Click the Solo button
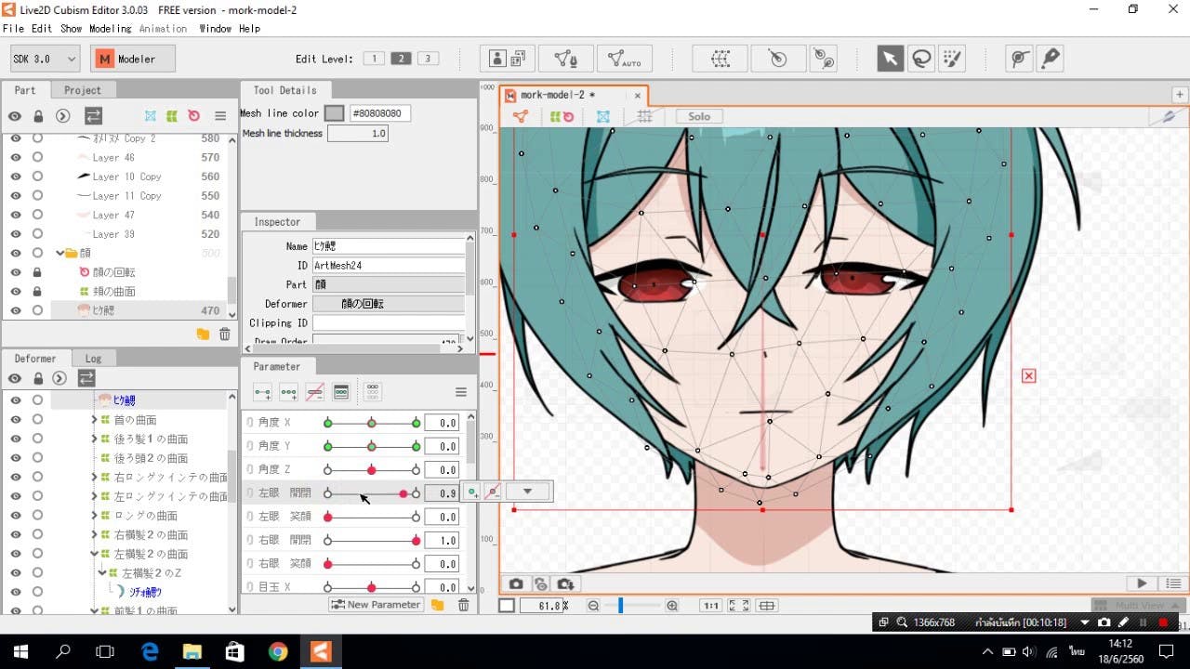The width and height of the screenshot is (1190, 669). coord(699,117)
